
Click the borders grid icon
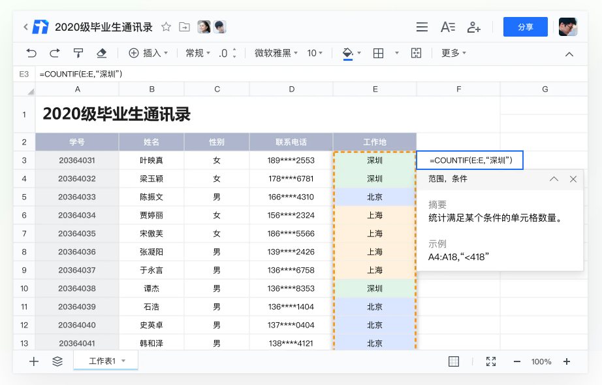point(378,53)
